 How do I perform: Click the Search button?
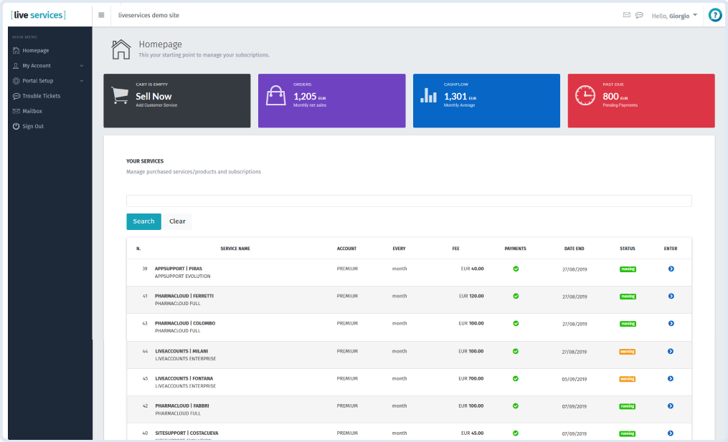pos(144,221)
